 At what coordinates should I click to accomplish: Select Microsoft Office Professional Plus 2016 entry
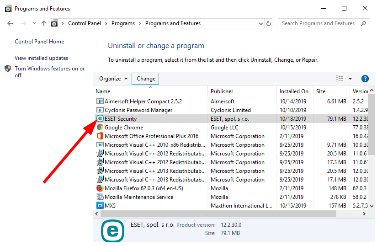tap(151, 136)
